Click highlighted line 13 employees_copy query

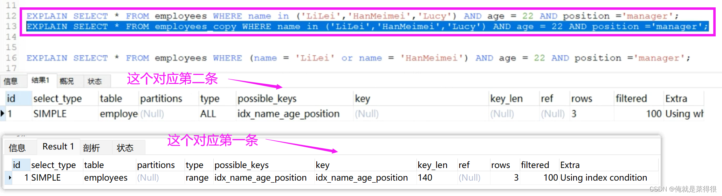tap(367, 27)
